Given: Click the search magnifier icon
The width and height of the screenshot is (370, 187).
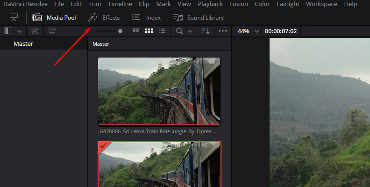Looking at the screenshot, I should [x=179, y=31].
